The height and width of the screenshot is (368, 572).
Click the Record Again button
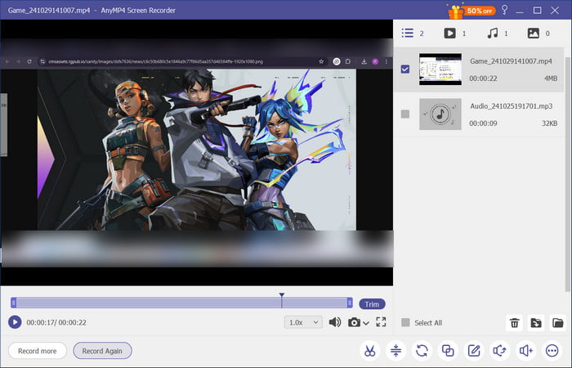102,351
